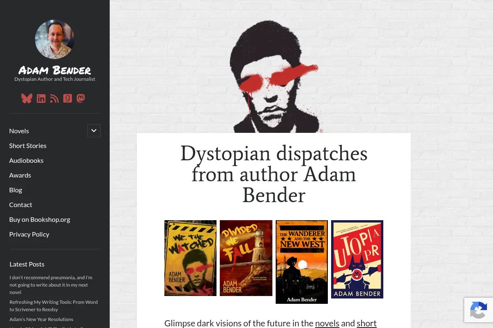This screenshot has height=328, width=493.
Task: Go to the Novels menu item
Action: coord(19,131)
